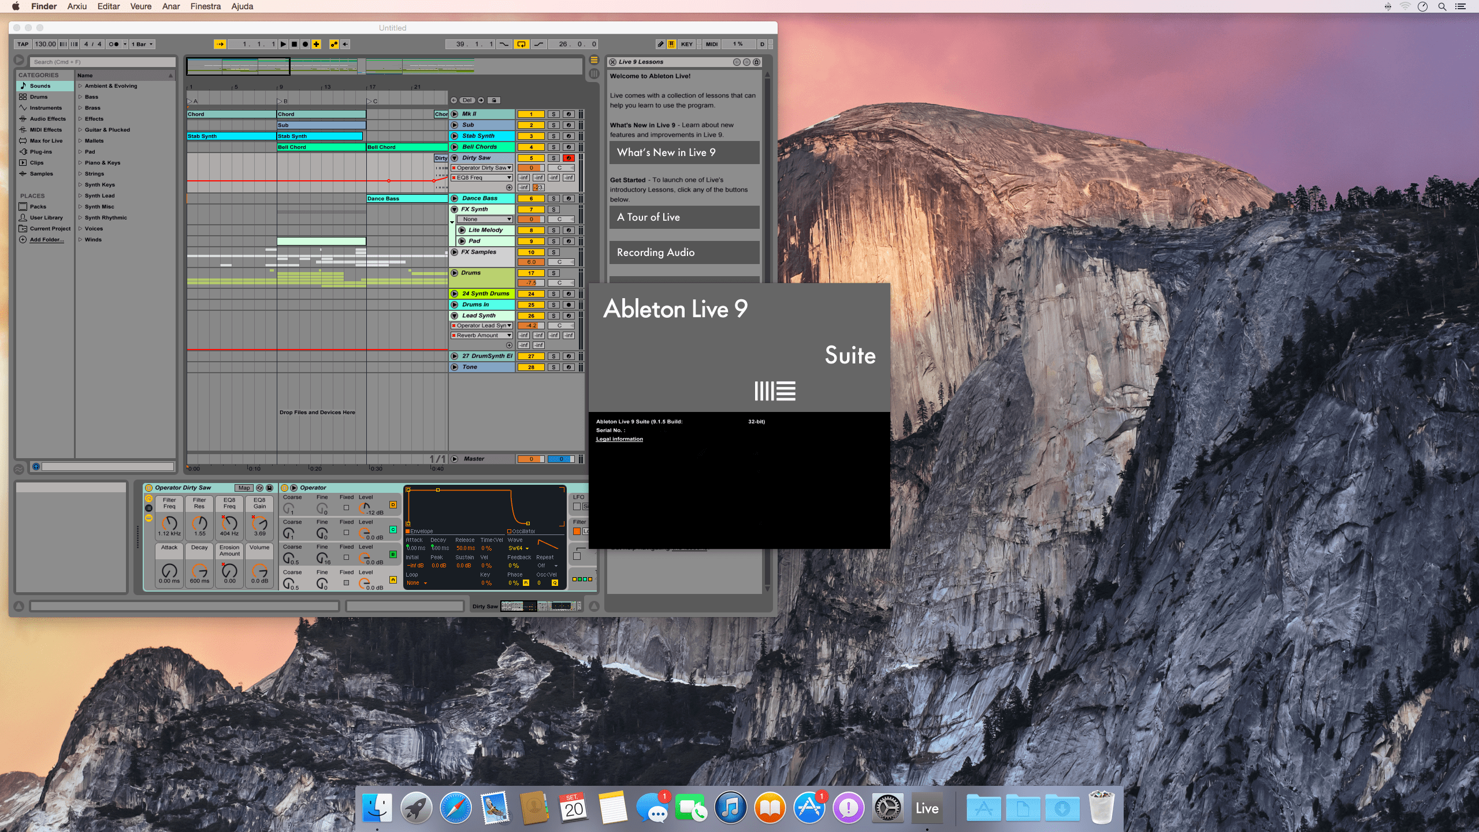Viewport: 1479px width, 832px height.
Task: Click the Legal information link
Action: (x=619, y=439)
